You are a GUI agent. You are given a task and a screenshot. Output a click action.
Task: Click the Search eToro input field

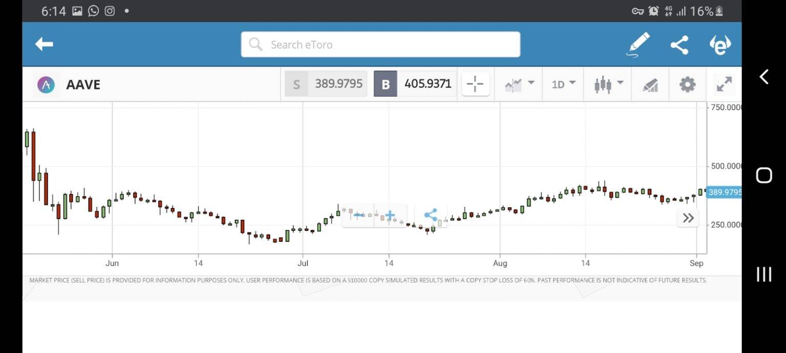381,44
